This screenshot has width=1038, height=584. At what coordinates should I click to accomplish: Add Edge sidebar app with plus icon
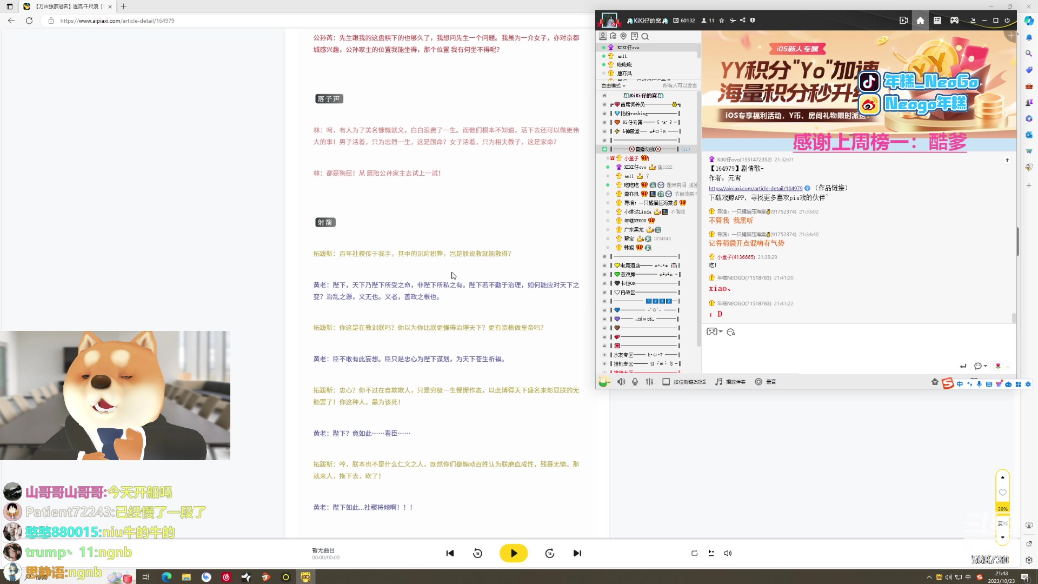point(1029,185)
